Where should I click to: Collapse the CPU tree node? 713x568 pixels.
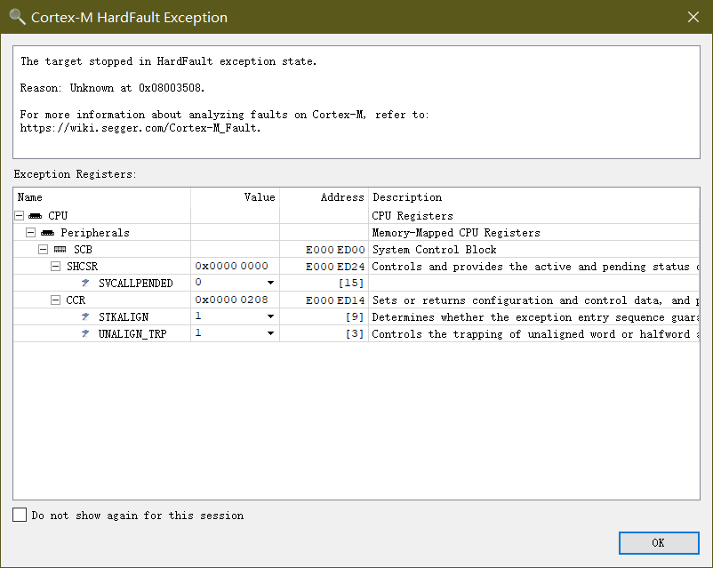19,216
